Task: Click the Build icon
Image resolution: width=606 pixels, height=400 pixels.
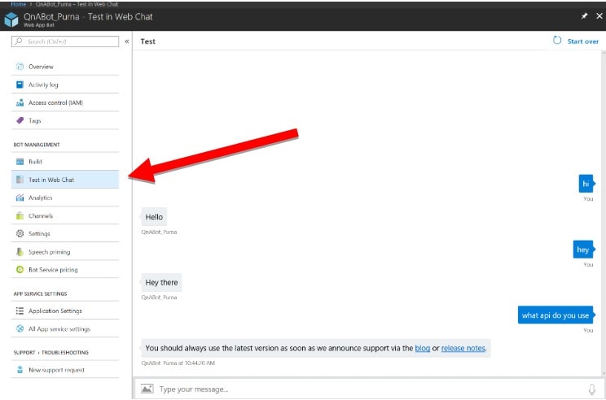Action: click(20, 162)
